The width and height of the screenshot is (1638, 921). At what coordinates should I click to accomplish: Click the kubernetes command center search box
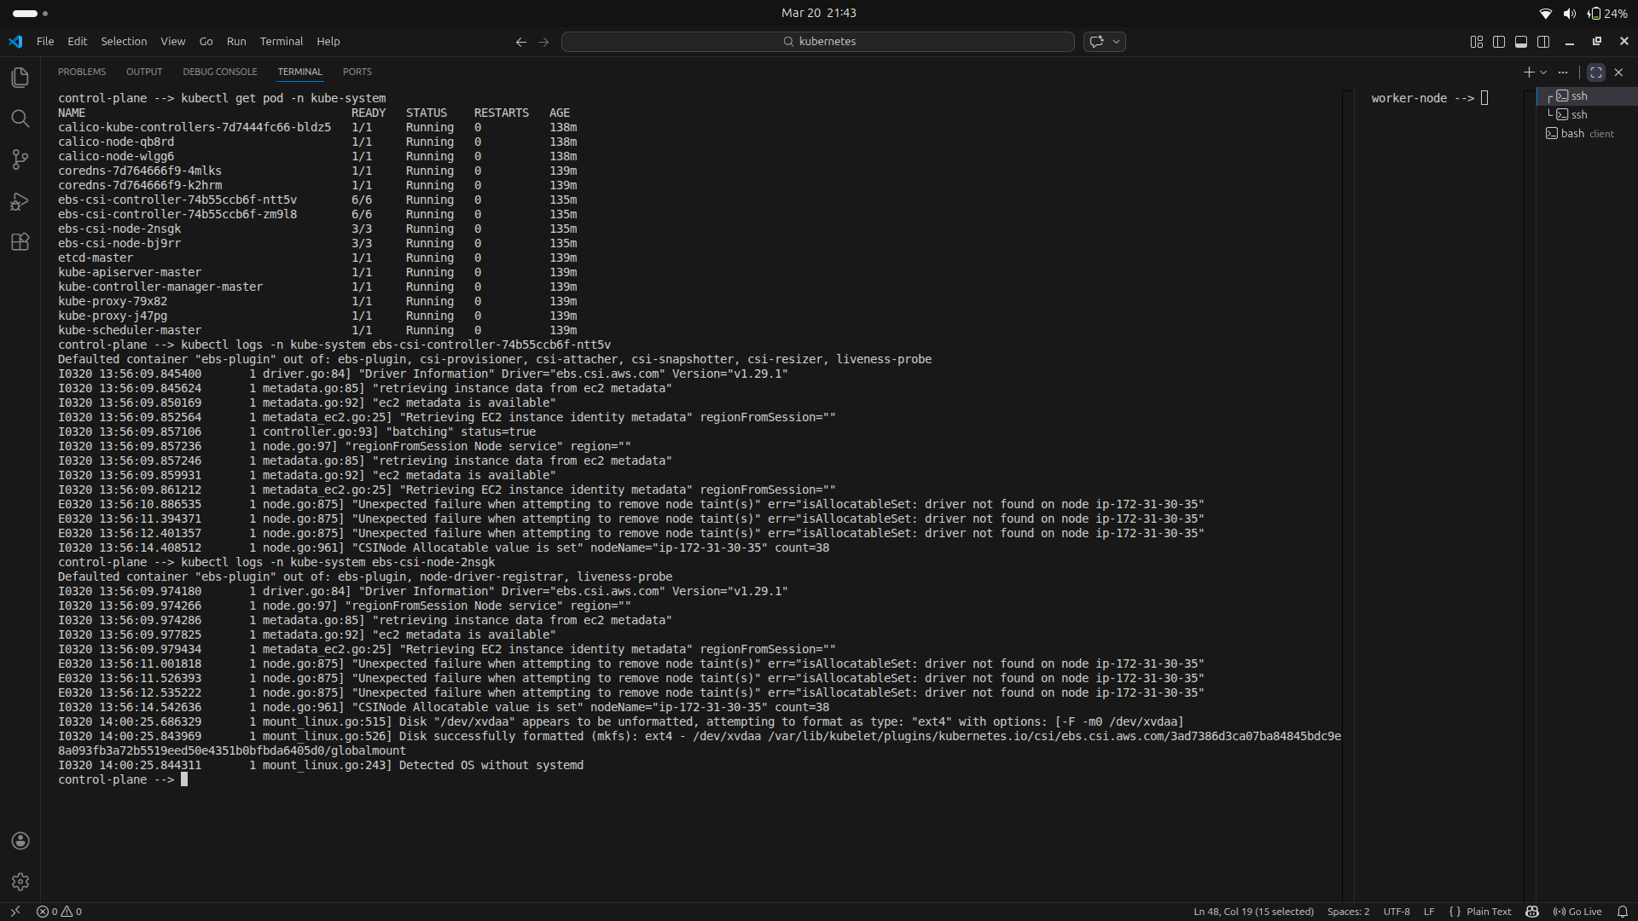818,42
